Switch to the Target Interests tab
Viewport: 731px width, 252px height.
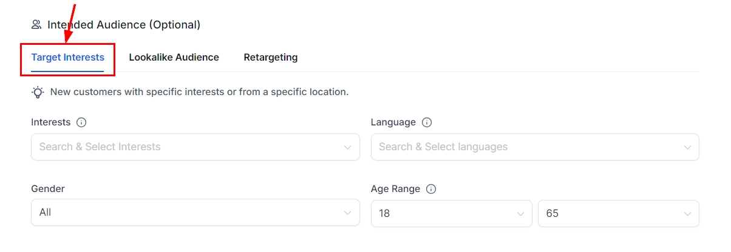coord(67,58)
